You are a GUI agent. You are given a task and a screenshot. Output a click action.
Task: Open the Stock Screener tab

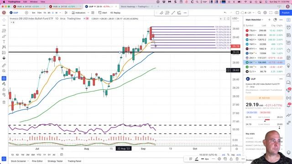[x=18, y=161]
